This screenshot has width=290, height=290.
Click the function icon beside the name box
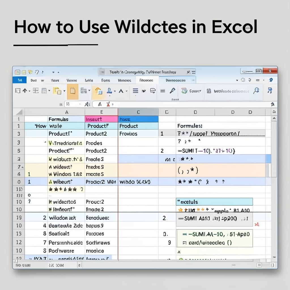[87, 104]
